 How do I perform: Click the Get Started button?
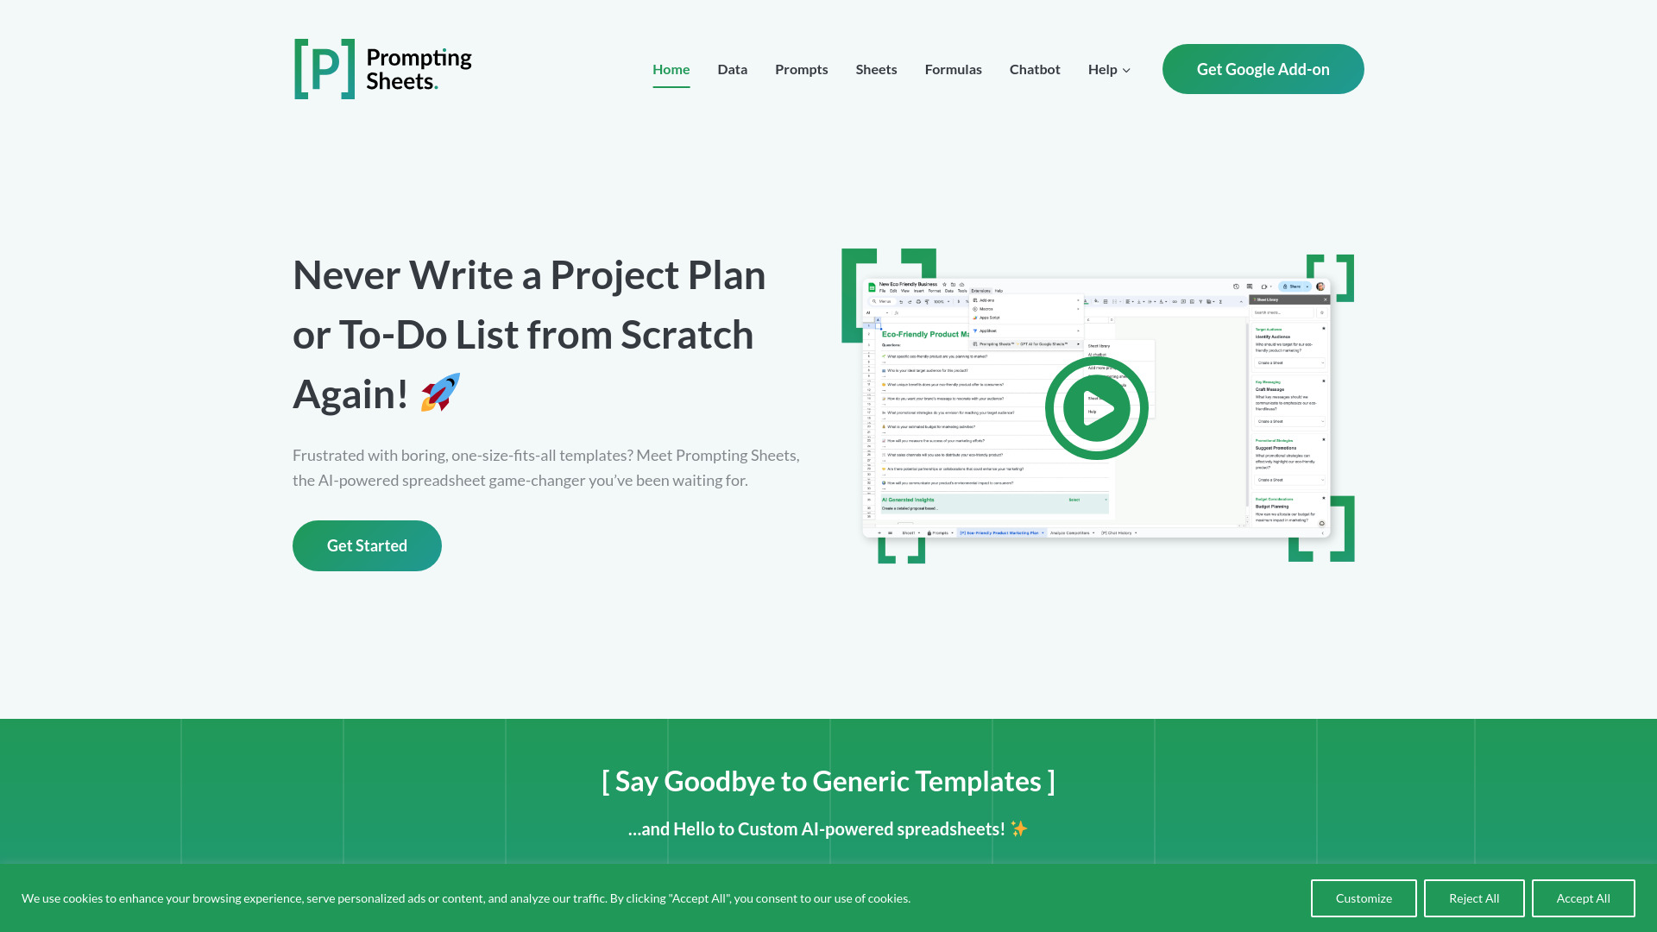(x=367, y=545)
